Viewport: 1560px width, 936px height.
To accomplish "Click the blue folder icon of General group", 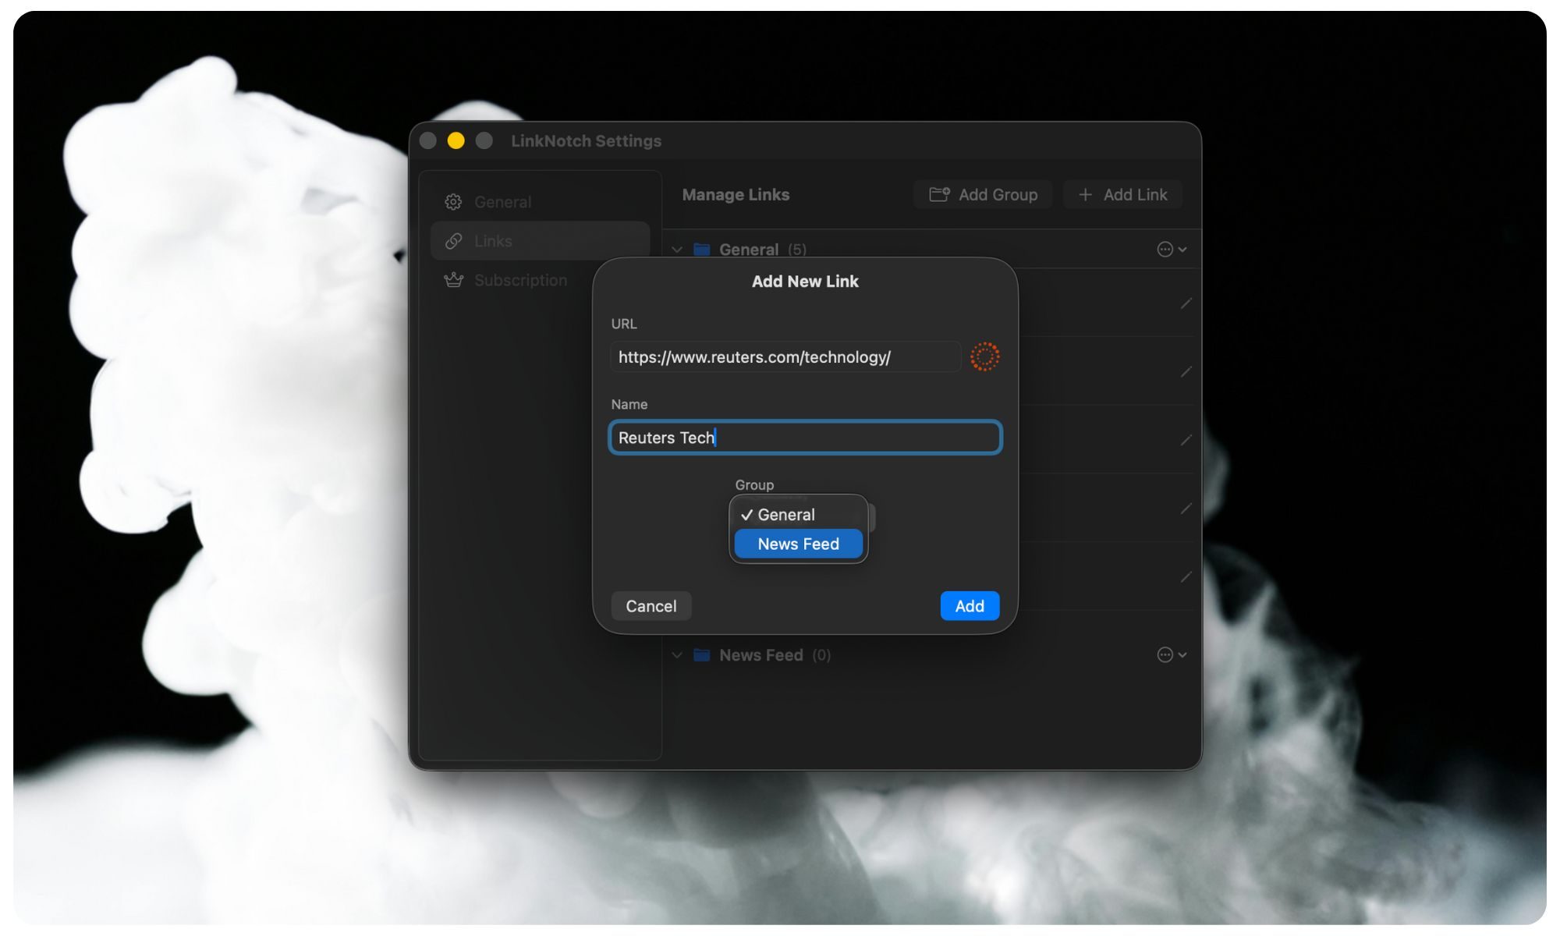I will click(x=700, y=249).
